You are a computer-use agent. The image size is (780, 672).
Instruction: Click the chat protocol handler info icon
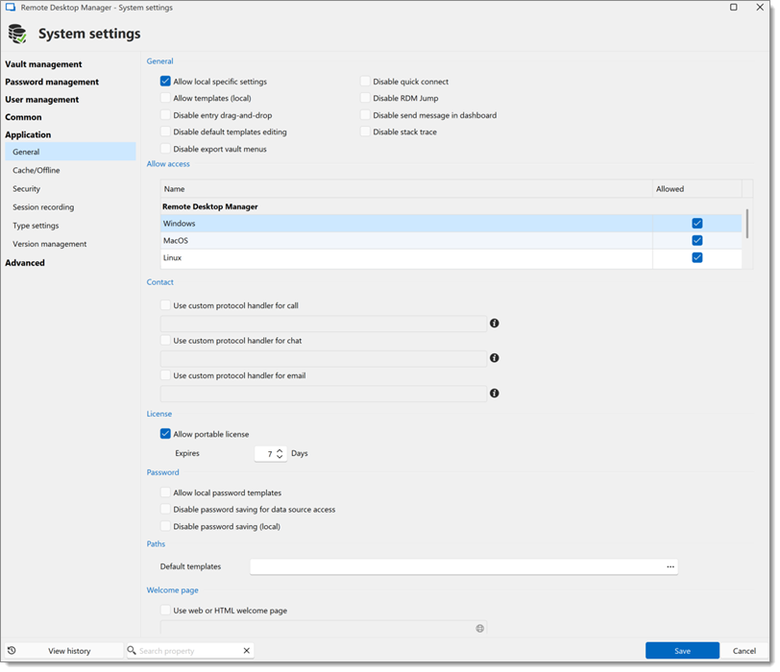point(494,358)
